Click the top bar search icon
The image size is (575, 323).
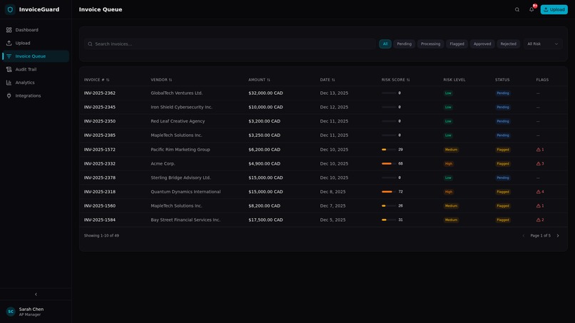[517, 9]
